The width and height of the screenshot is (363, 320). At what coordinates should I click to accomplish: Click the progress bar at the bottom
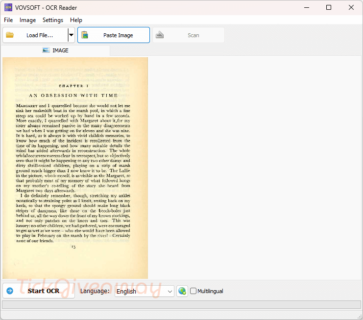coord(181,304)
